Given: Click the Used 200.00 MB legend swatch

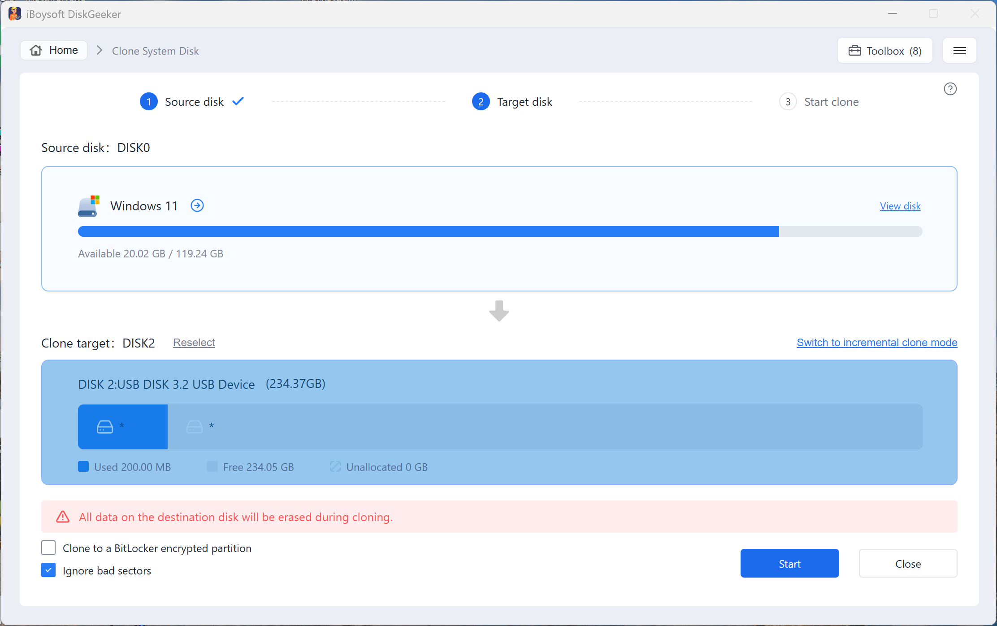Looking at the screenshot, I should [83, 467].
